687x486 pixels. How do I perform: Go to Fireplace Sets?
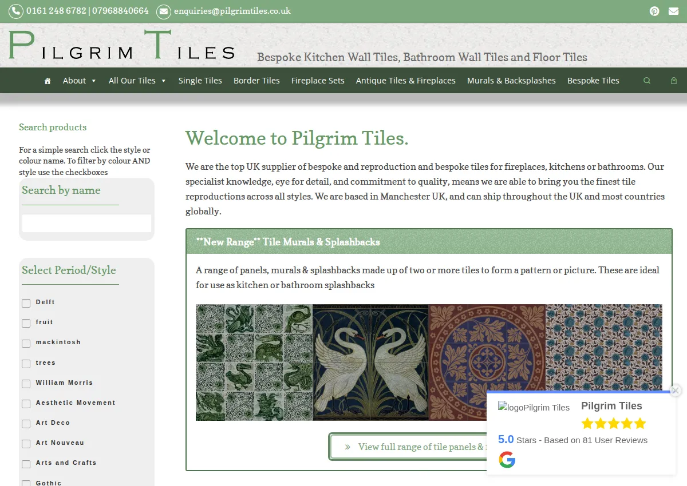[x=318, y=81]
